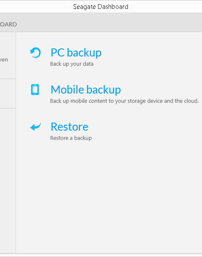This screenshot has height=257, width=202.
Task: Open the Mobile backup heading link
Action: pyautogui.click(x=85, y=90)
